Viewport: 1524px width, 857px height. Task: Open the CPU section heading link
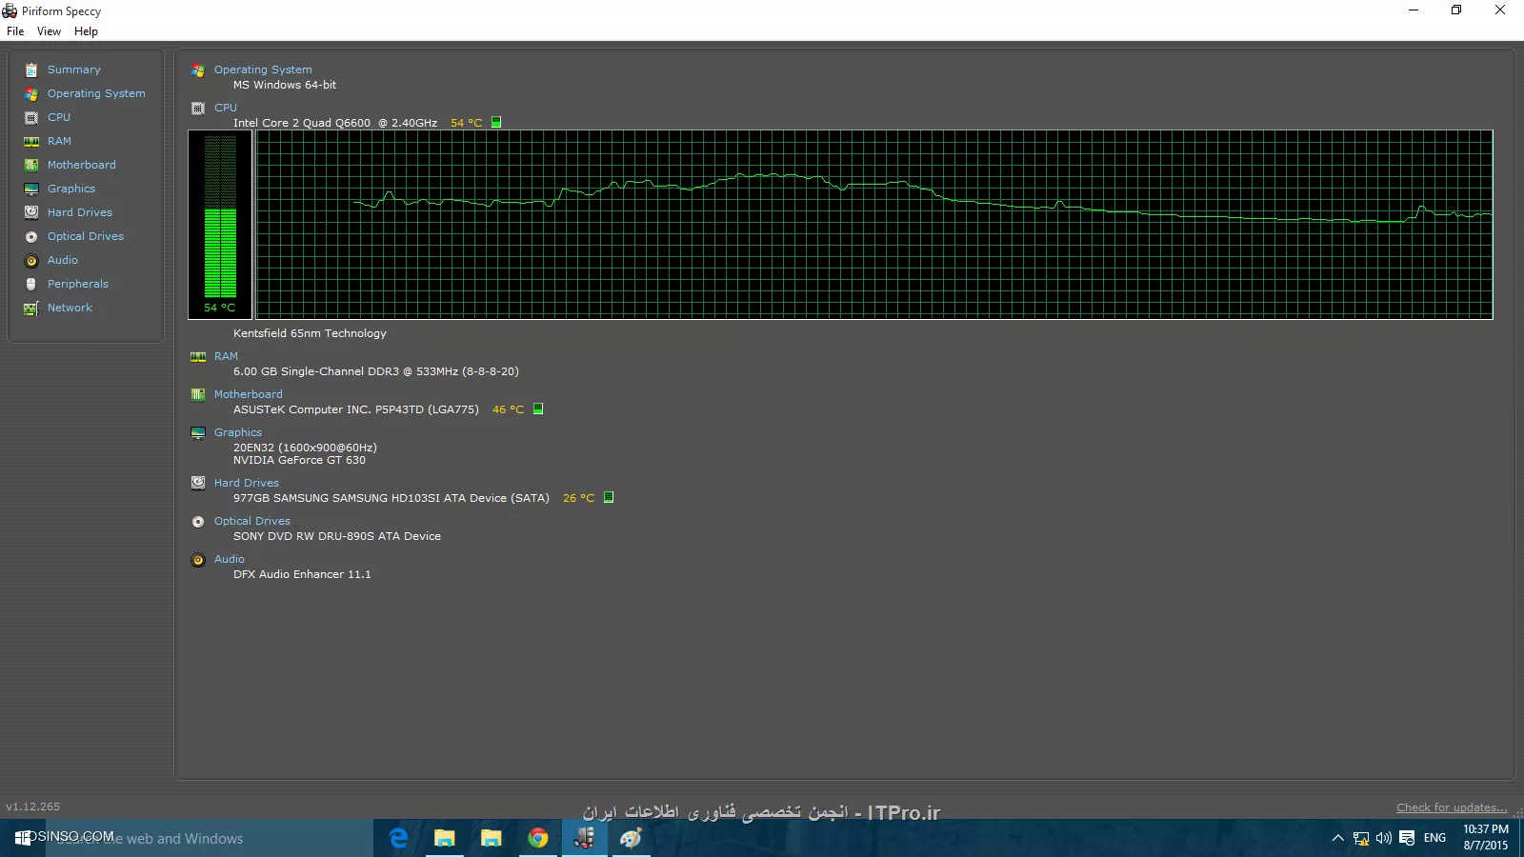point(226,108)
